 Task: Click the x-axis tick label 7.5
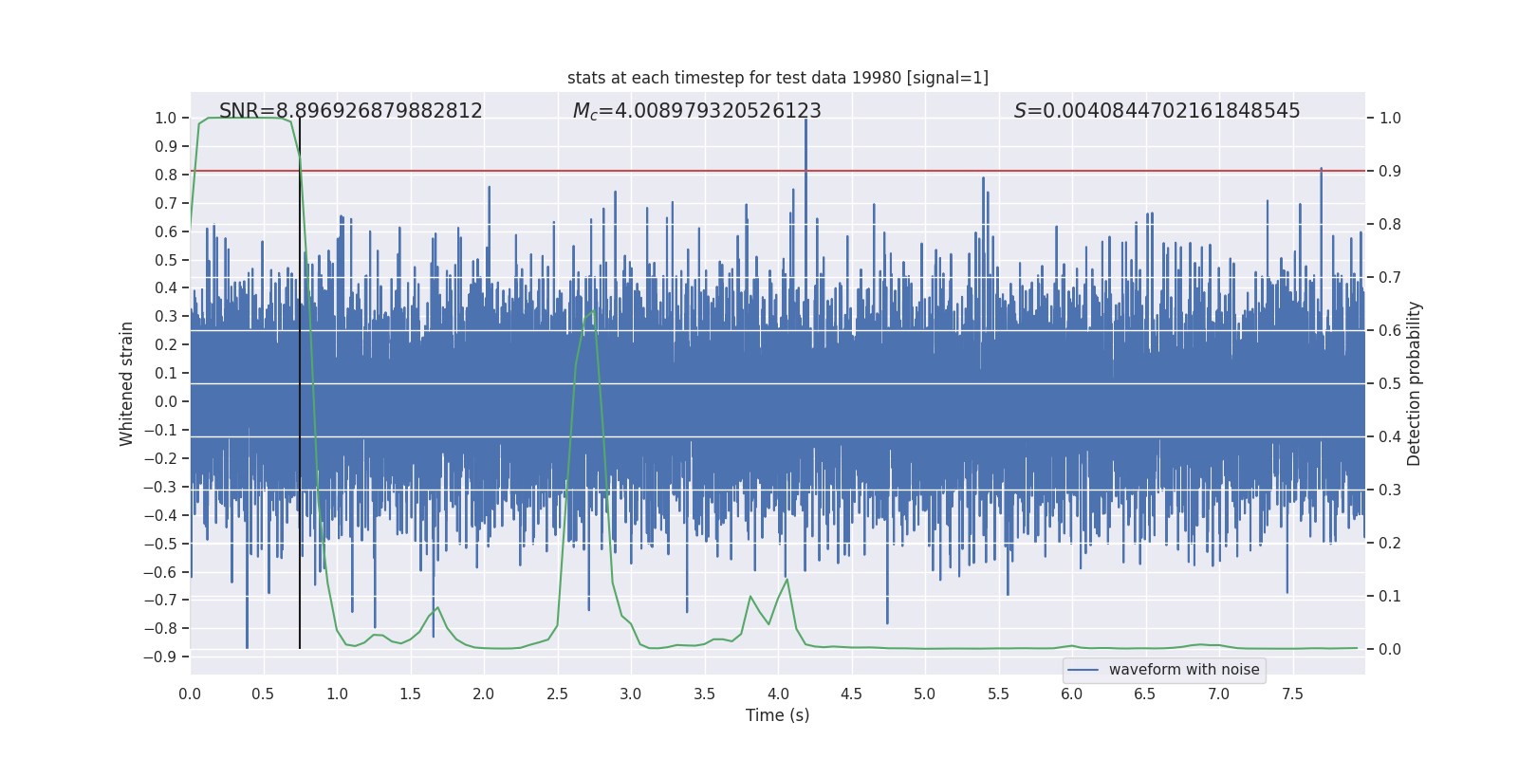[1292, 694]
